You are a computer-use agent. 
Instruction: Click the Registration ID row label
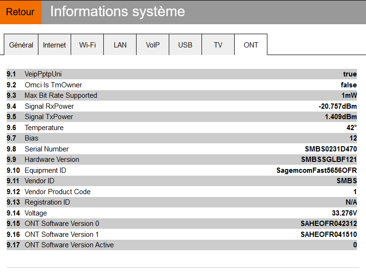tap(47, 202)
